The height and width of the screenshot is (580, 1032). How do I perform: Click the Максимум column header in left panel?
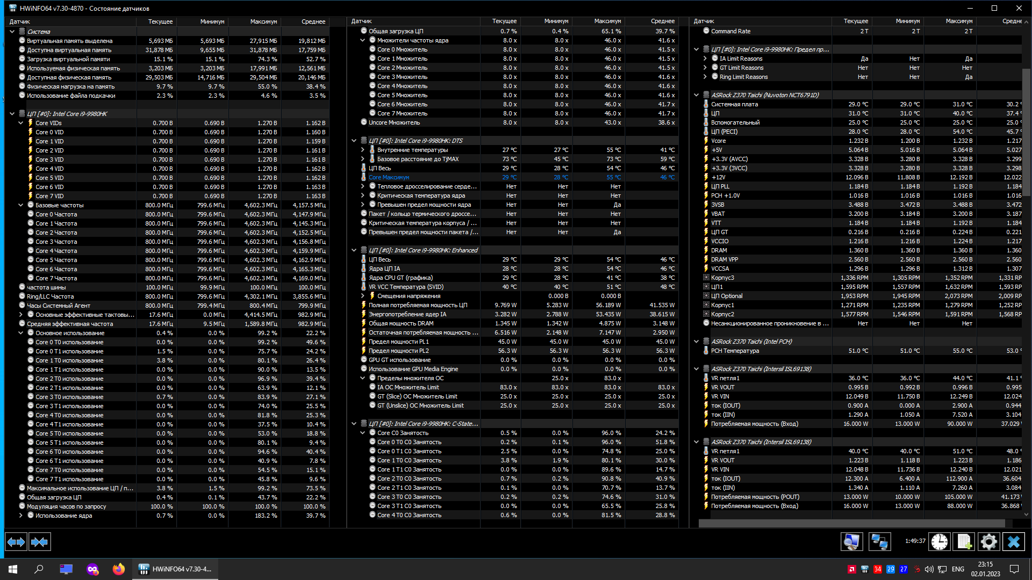pos(263,21)
